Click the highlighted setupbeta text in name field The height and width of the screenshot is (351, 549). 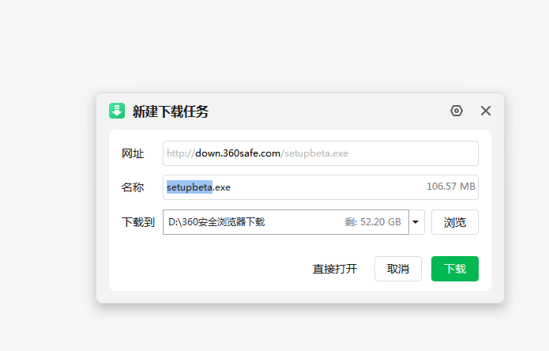[190, 187]
